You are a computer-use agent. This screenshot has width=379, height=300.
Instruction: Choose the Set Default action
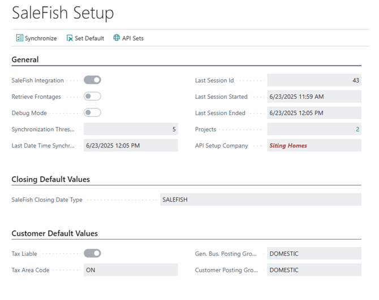tap(85, 38)
